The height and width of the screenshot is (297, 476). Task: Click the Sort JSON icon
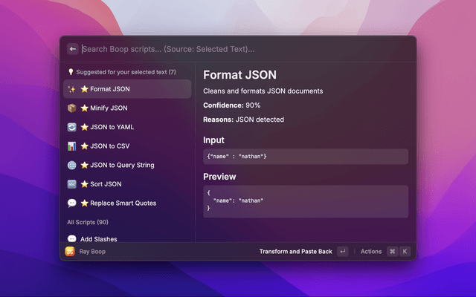pyautogui.click(x=71, y=183)
